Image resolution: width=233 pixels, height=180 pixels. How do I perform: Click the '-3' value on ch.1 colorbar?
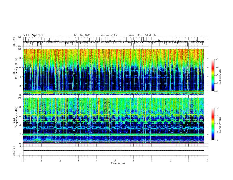click(217, 59)
